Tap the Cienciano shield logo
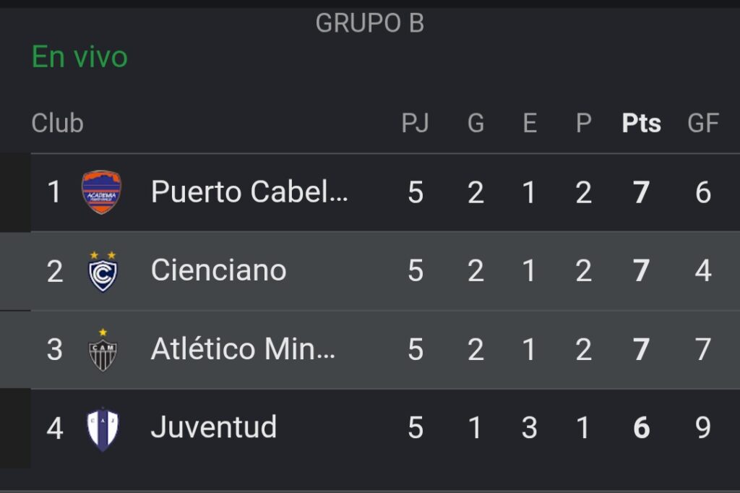The width and height of the screenshot is (740, 493). (x=103, y=271)
